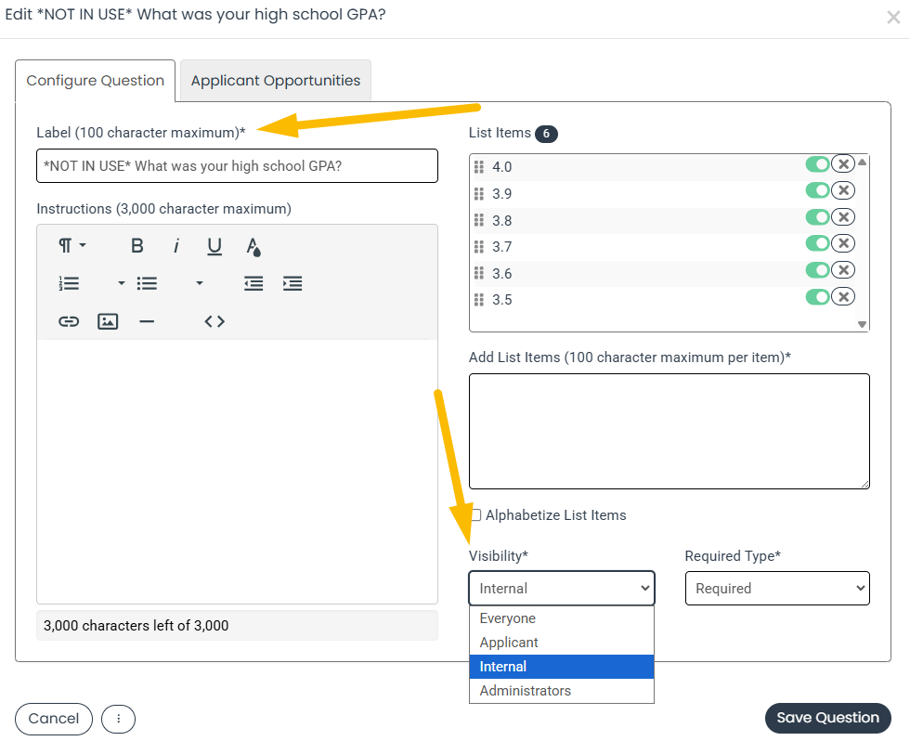Grab the drag handle for 3.7

point(479,247)
